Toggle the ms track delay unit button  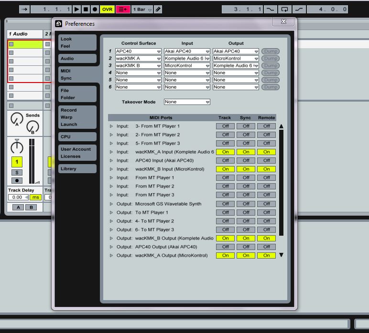35,197
